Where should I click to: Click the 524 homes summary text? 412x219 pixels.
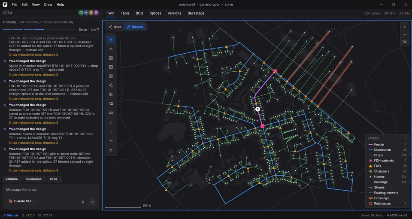point(372,13)
